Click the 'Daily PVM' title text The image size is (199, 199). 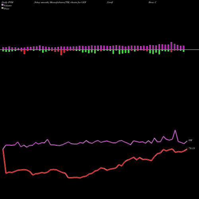click(x=8, y=2)
